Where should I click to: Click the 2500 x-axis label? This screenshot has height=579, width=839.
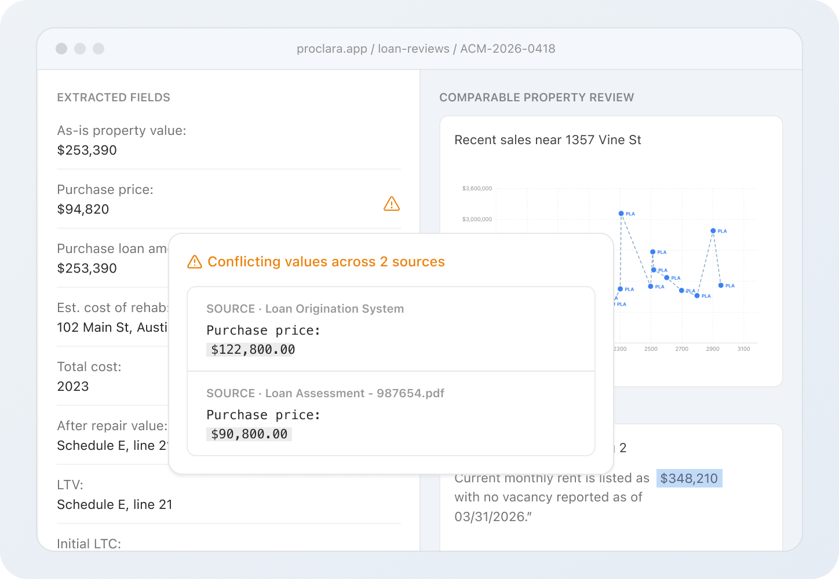pyautogui.click(x=651, y=349)
